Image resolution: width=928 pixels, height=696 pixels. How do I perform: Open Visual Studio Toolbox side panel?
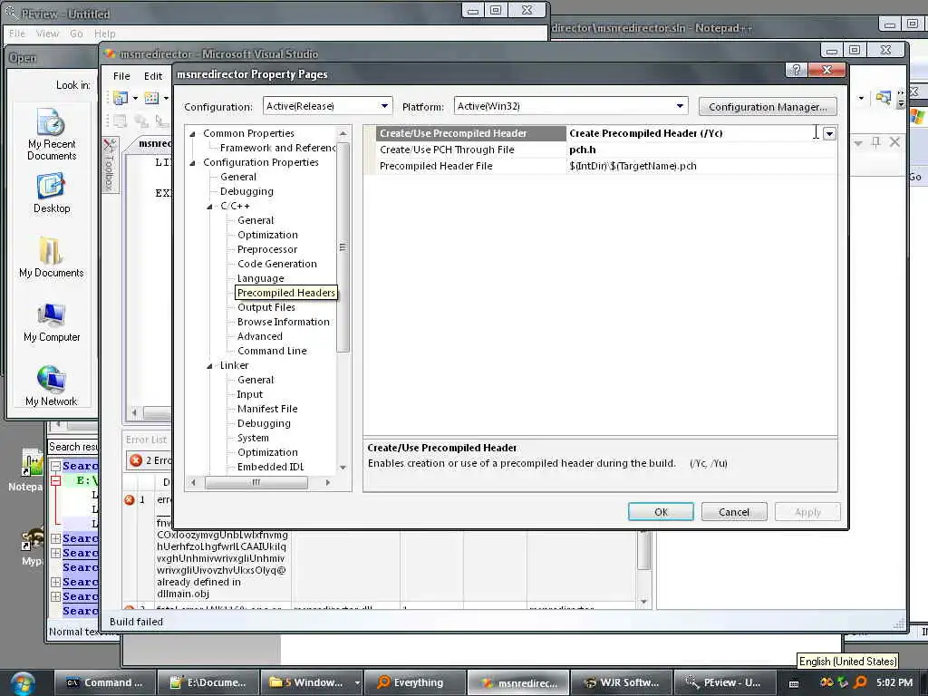[110, 165]
